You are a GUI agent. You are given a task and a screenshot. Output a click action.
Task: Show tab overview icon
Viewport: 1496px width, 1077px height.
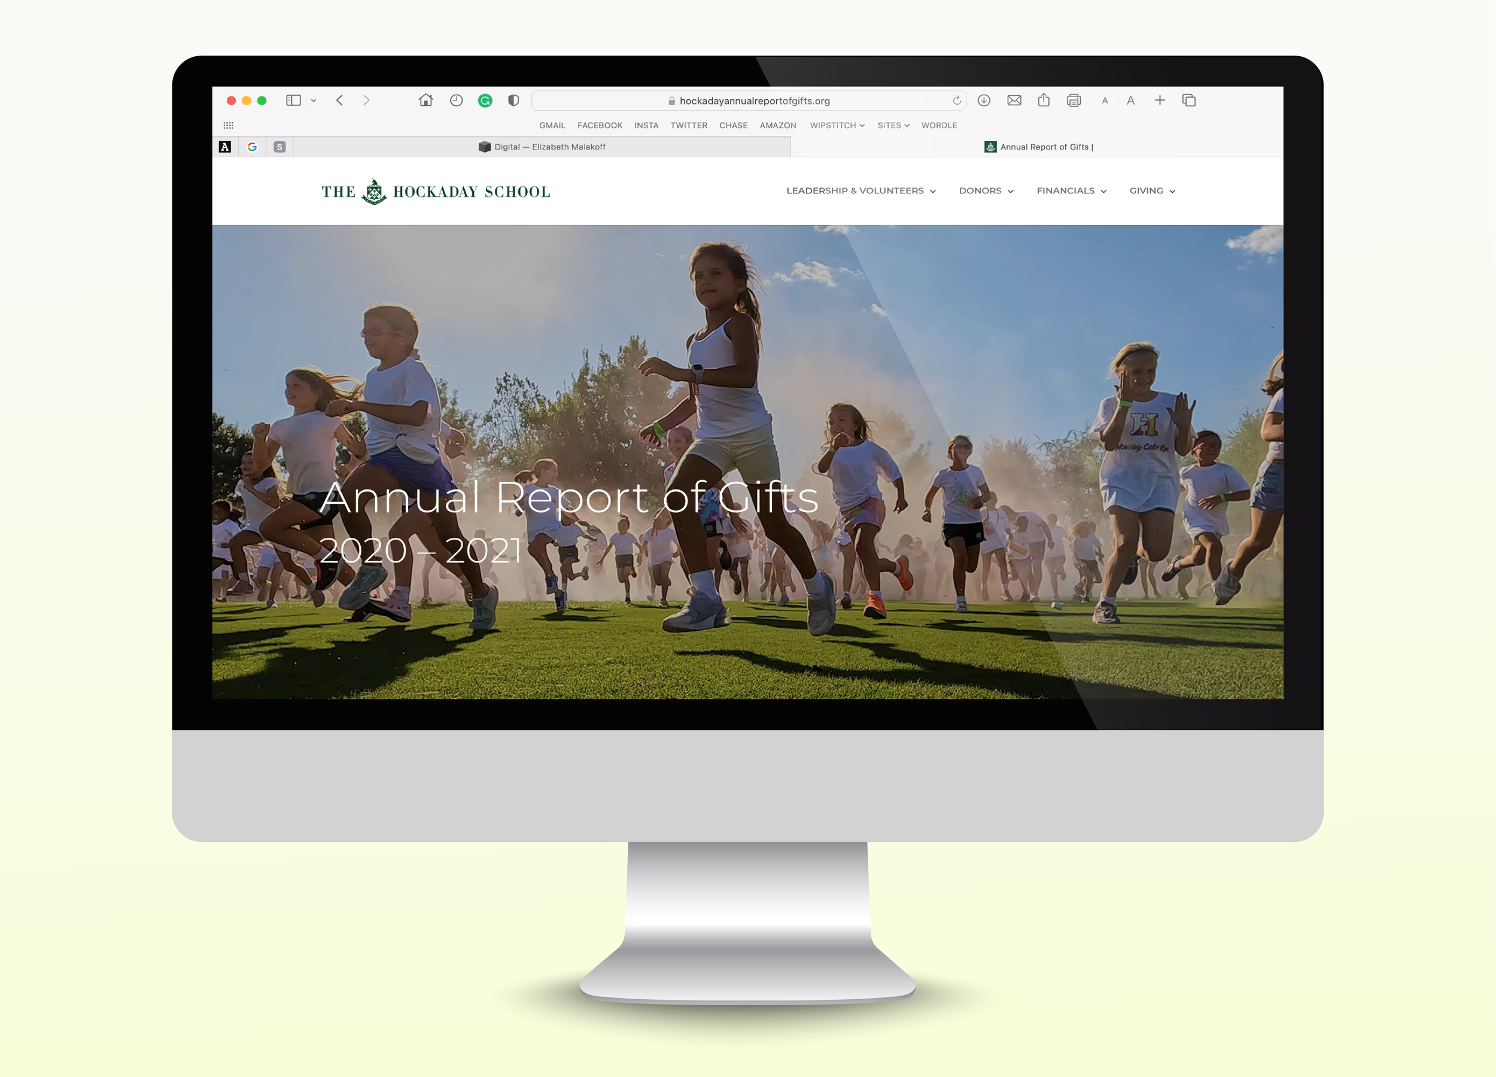pyautogui.click(x=1188, y=101)
